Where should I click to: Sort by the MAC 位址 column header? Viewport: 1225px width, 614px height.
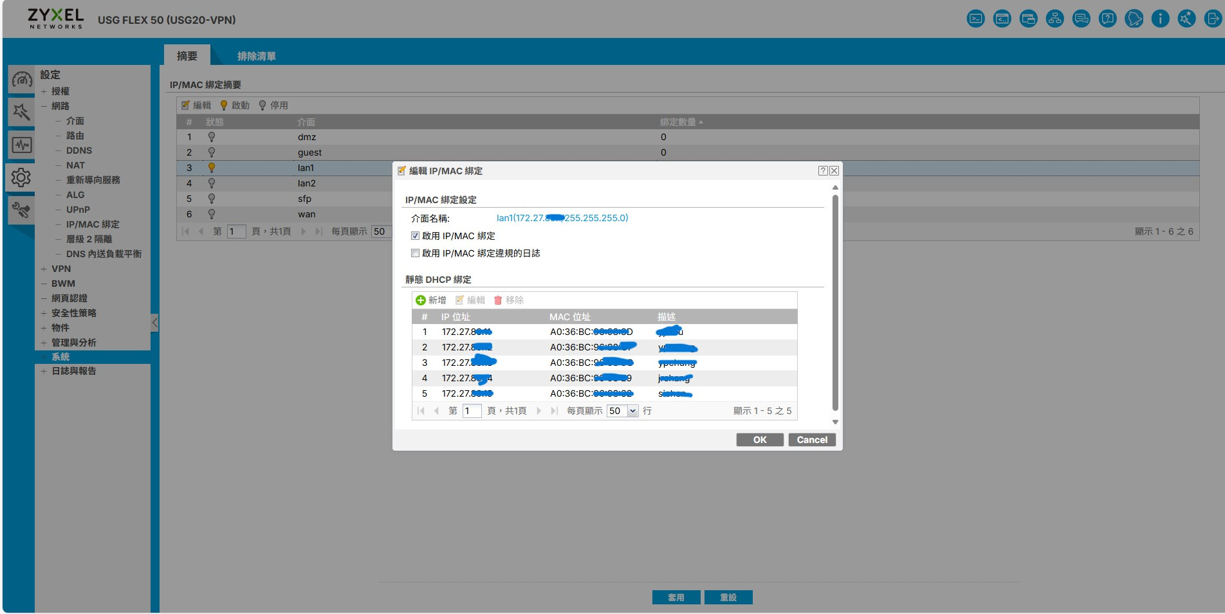pos(570,317)
